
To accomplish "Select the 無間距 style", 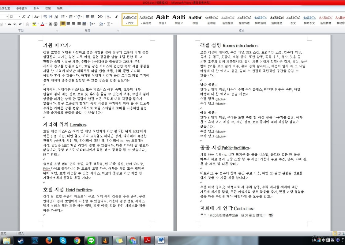I will point(146,20).
